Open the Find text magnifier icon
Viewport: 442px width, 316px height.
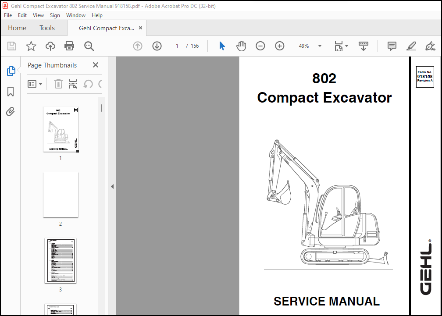[x=89, y=46]
